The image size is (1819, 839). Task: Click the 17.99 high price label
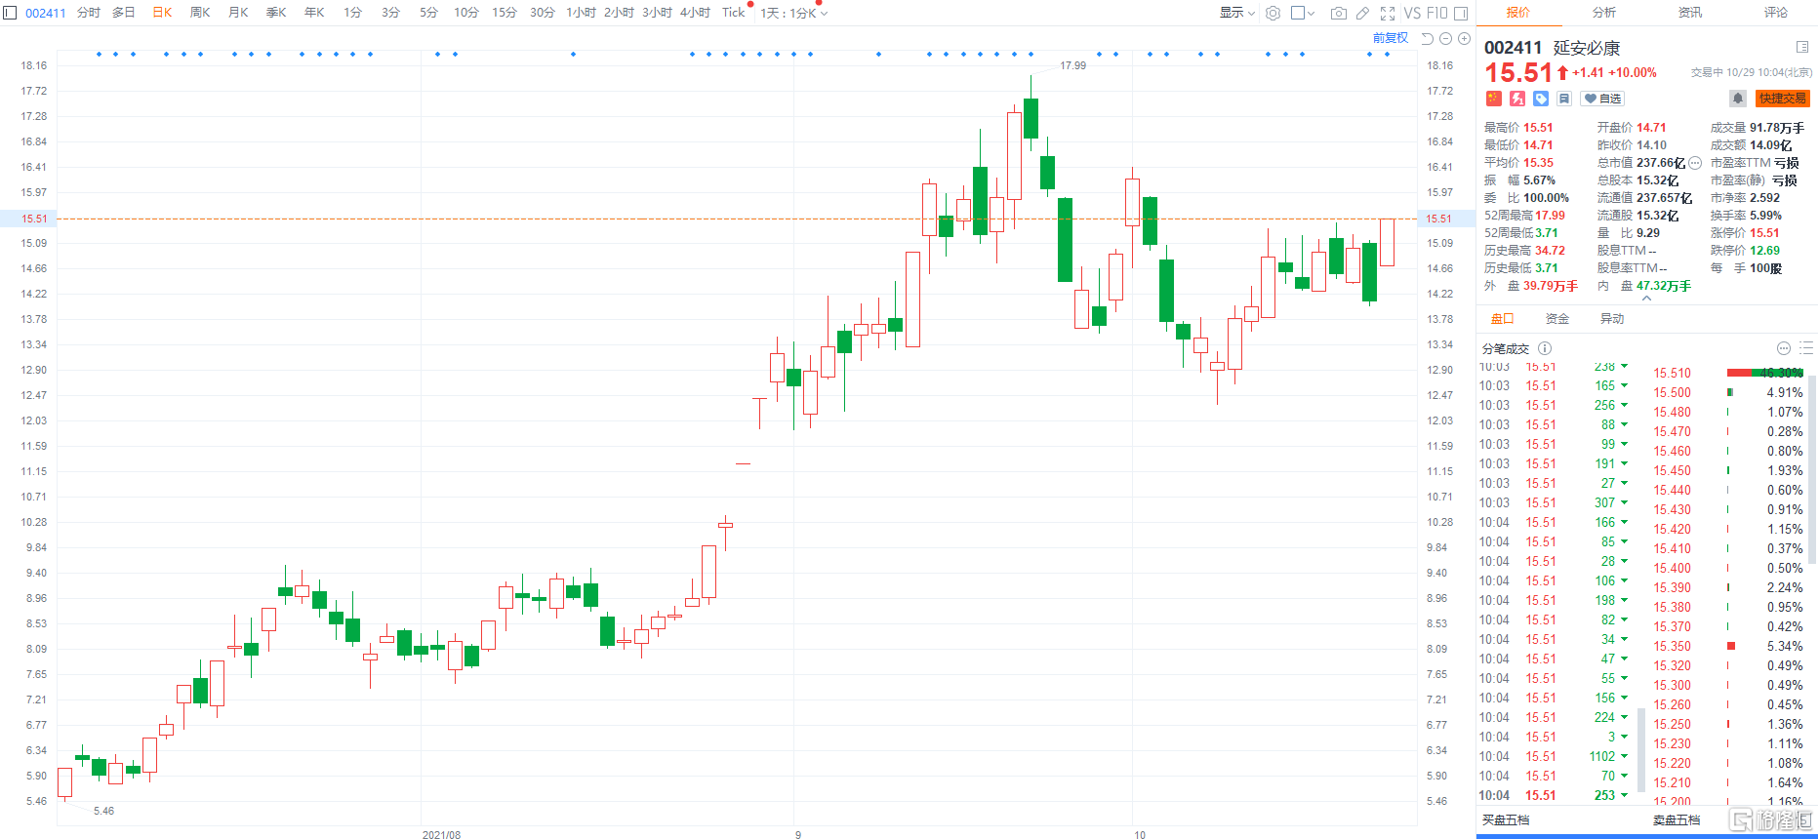(x=1072, y=65)
